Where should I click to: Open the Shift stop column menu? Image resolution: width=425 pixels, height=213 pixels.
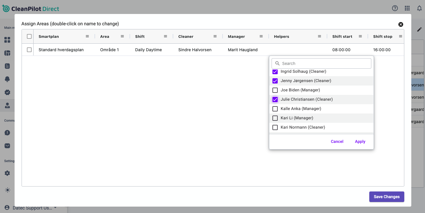[400, 36]
